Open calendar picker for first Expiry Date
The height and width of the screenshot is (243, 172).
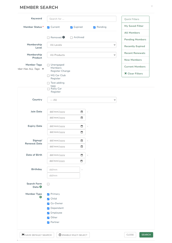tap(82, 126)
